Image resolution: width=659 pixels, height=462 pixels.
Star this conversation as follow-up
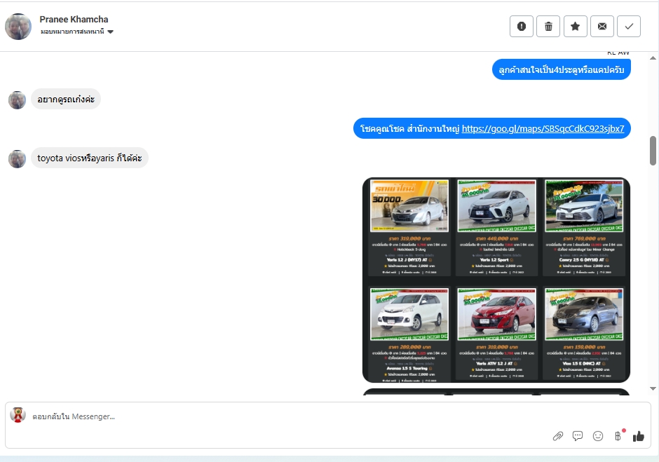point(575,27)
